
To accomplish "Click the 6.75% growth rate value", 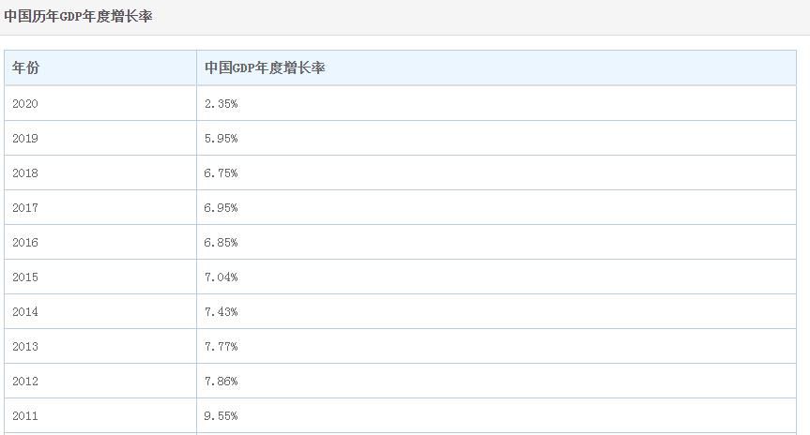I will [x=222, y=172].
